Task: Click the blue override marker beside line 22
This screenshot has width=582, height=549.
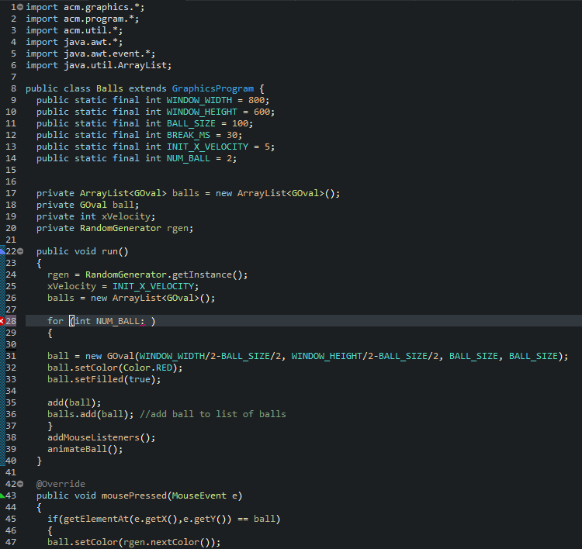Action: pyautogui.click(x=2, y=251)
